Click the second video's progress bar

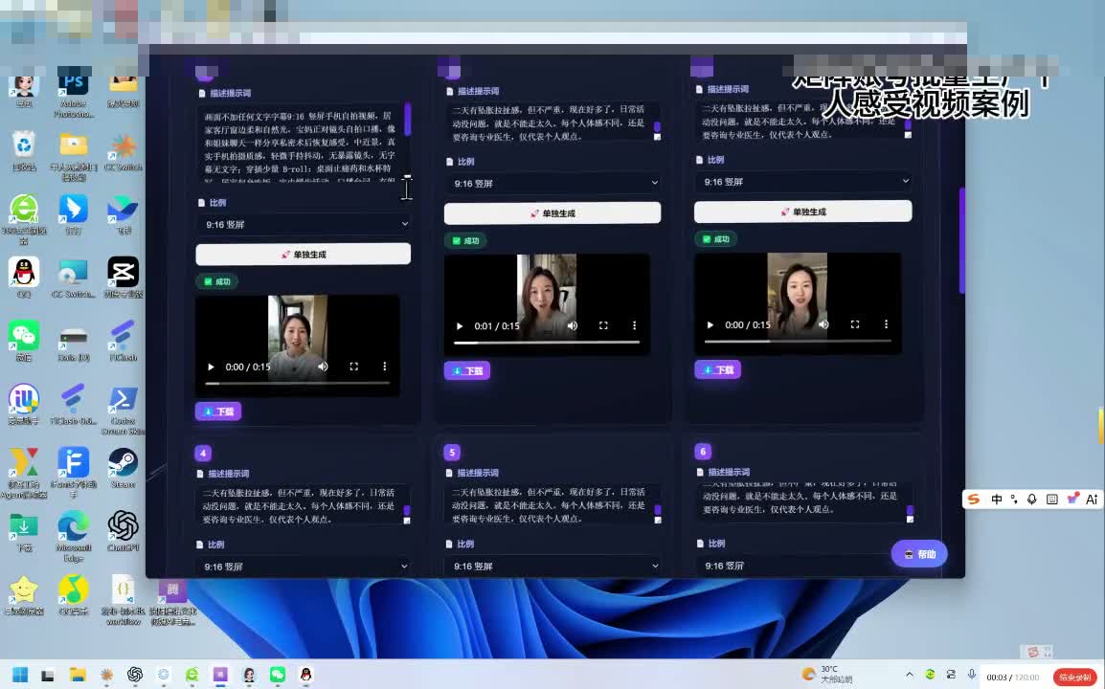point(547,343)
